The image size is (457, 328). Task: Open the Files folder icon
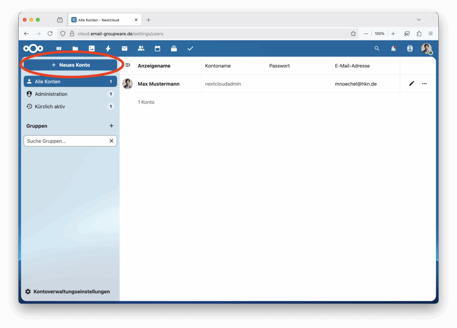(x=75, y=48)
